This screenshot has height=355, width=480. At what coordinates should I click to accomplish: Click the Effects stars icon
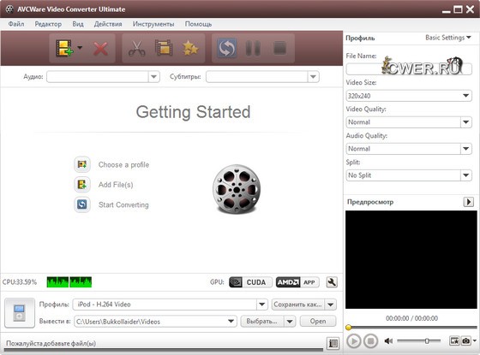click(190, 48)
